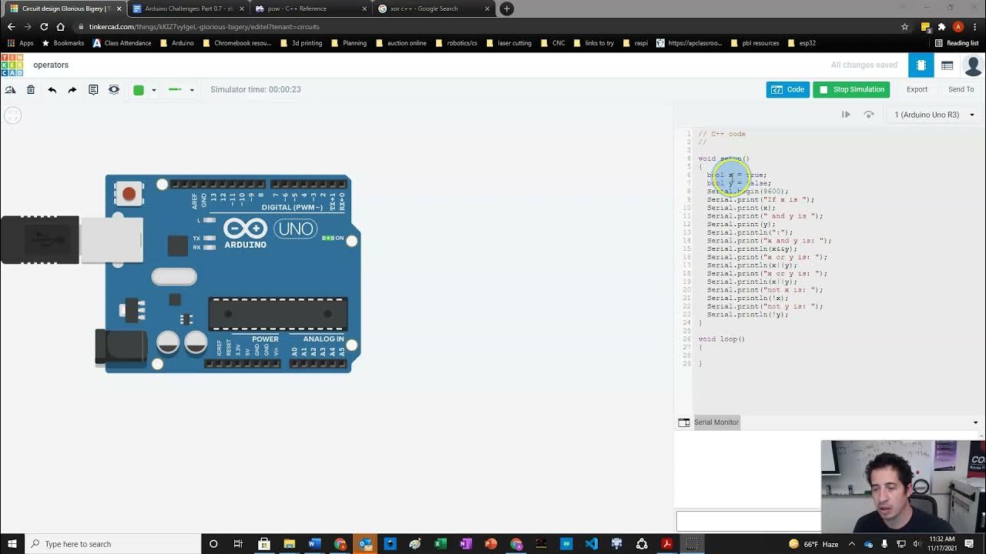The image size is (986, 554).
Task: Open the notes tool
Action: coord(93,89)
